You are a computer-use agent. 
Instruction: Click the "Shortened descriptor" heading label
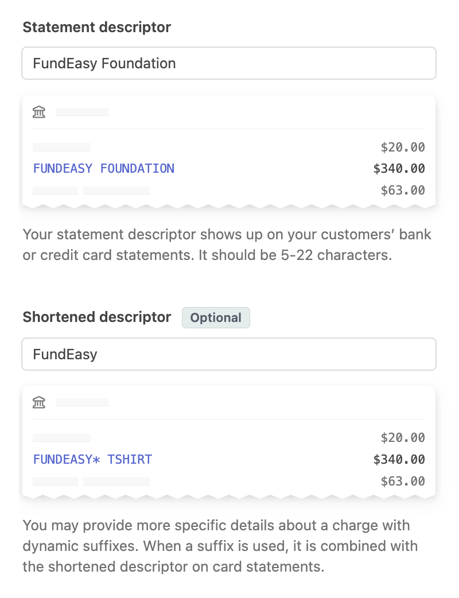(96, 317)
